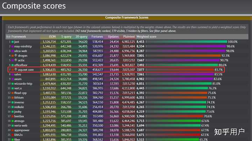252x141 pixels.
Task: Click the Updates value 24,488
Action: tap(114, 51)
